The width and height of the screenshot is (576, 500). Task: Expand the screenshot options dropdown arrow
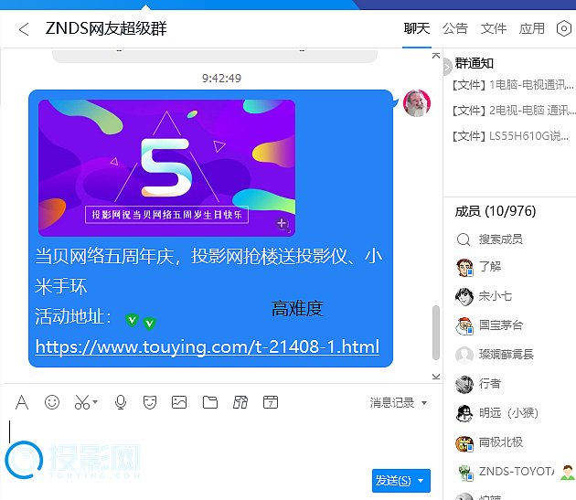95,402
